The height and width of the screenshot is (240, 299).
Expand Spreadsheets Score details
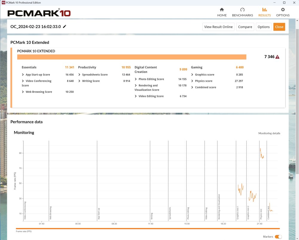click(79, 75)
